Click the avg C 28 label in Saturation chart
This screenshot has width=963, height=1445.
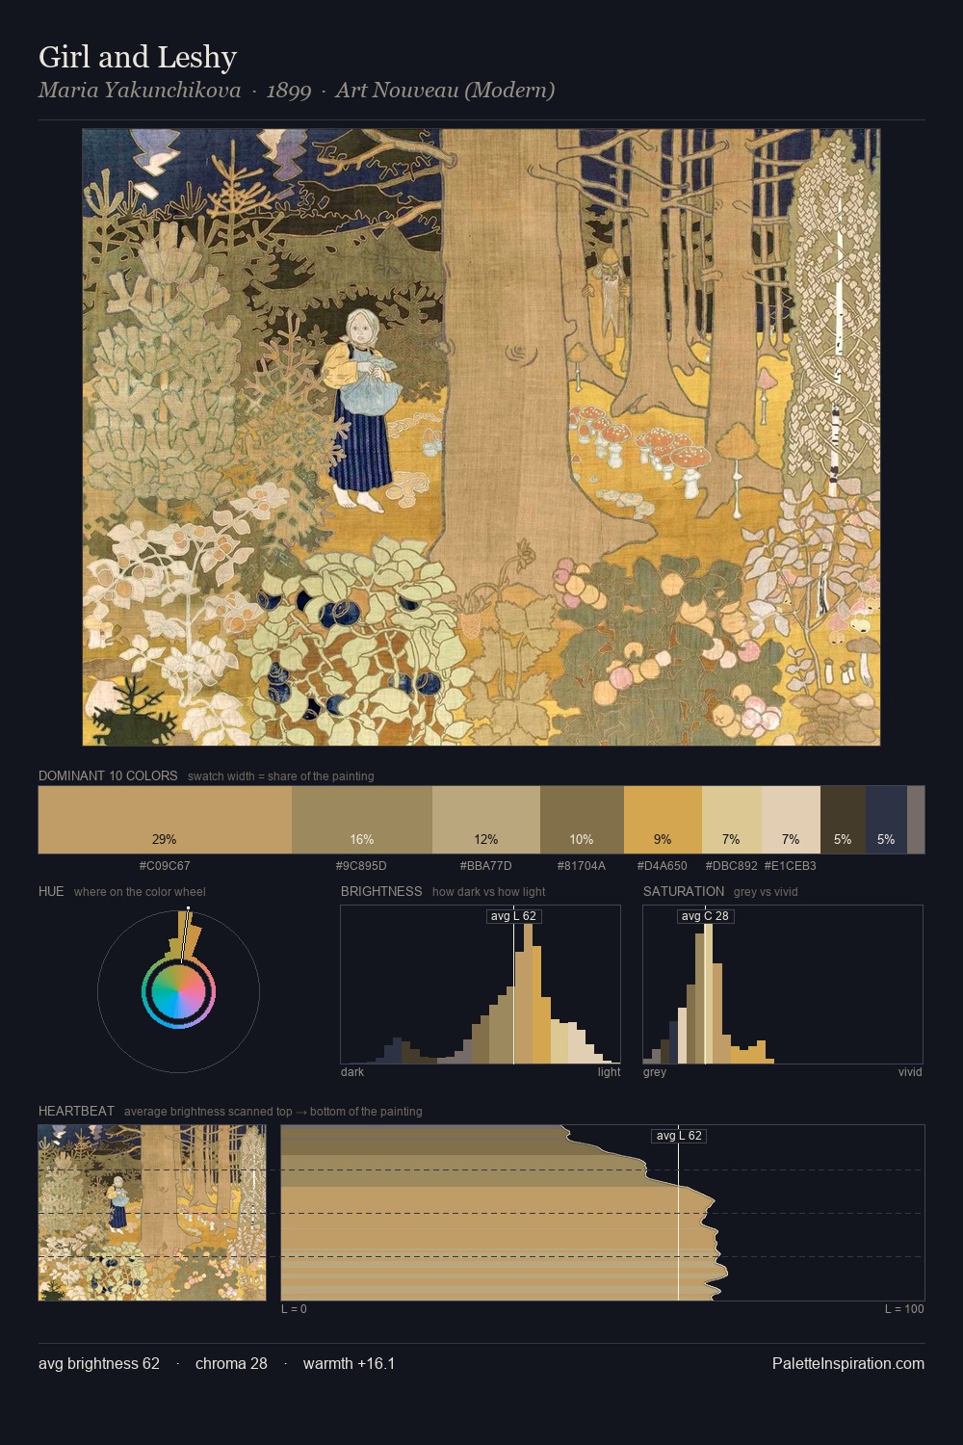tap(705, 916)
